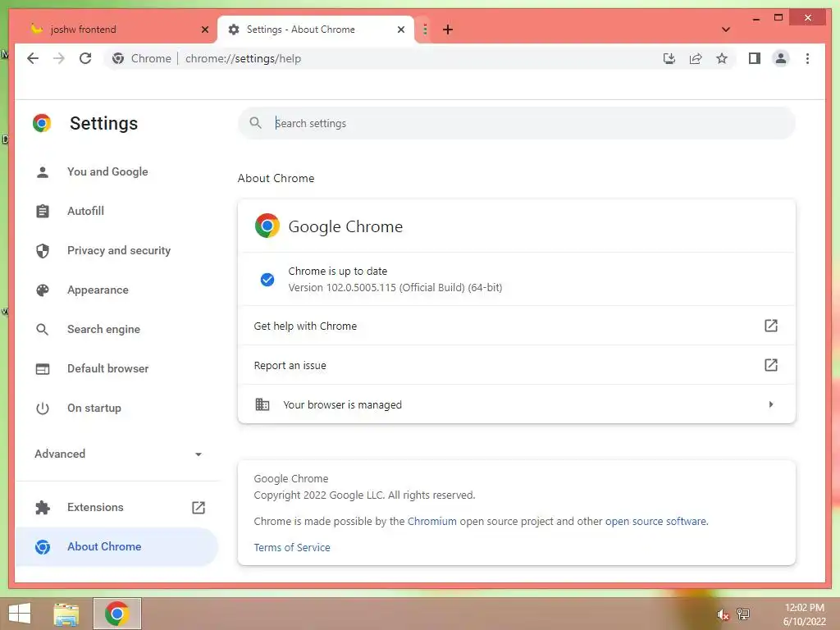
Task: Open Default browser settings
Action: pos(107,368)
